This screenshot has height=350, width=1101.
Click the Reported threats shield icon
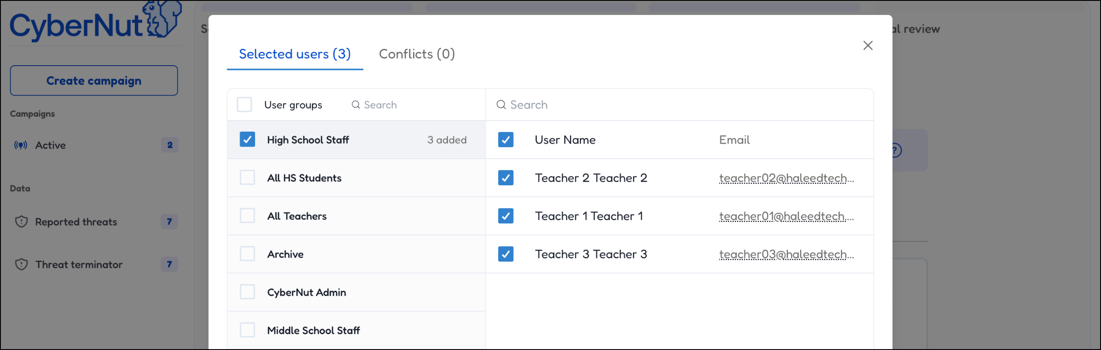point(21,222)
